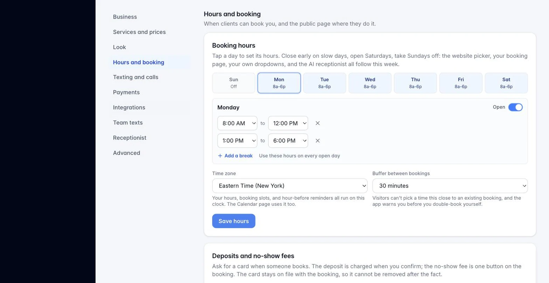
Task: Open the Advanced settings section
Action: (150, 153)
